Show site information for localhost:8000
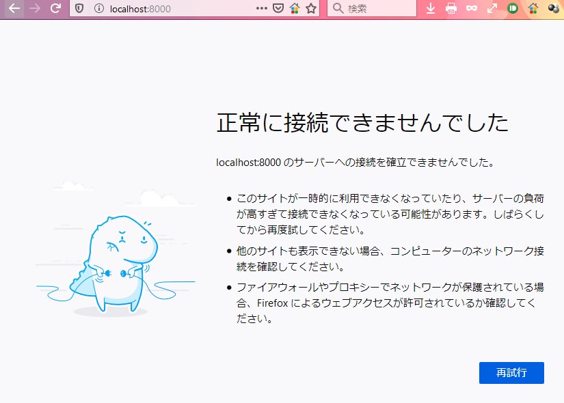Screen dimensions: 564x403 [x=98, y=9]
